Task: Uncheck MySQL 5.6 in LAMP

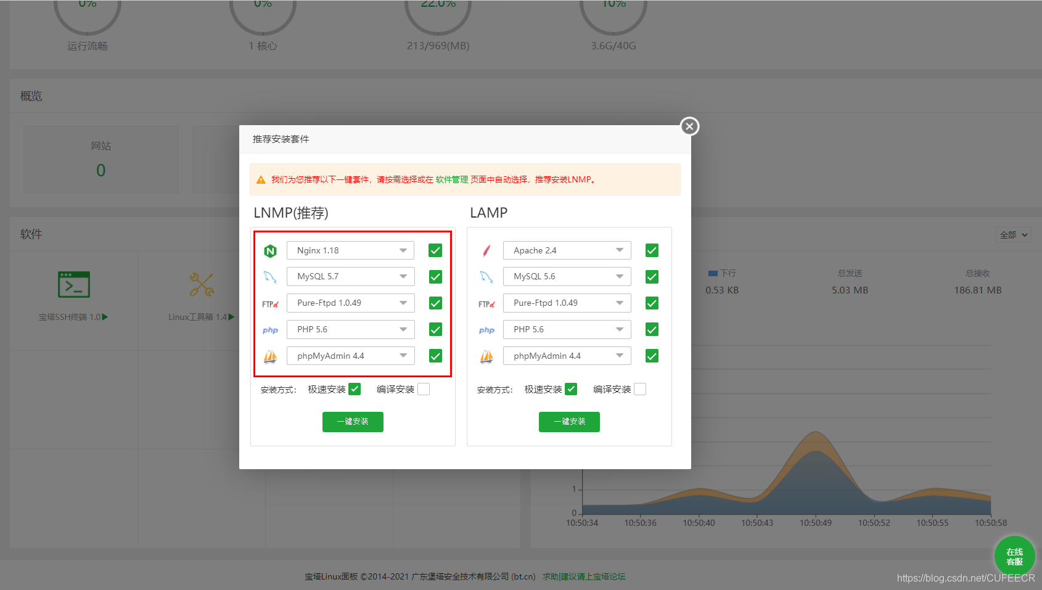Action: [652, 277]
